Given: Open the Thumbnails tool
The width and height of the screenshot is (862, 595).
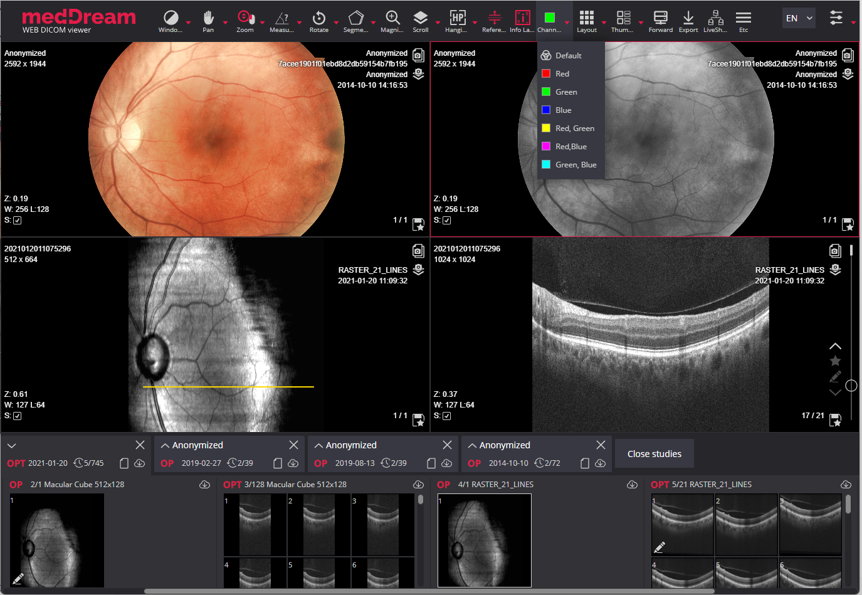Looking at the screenshot, I should [x=623, y=21].
